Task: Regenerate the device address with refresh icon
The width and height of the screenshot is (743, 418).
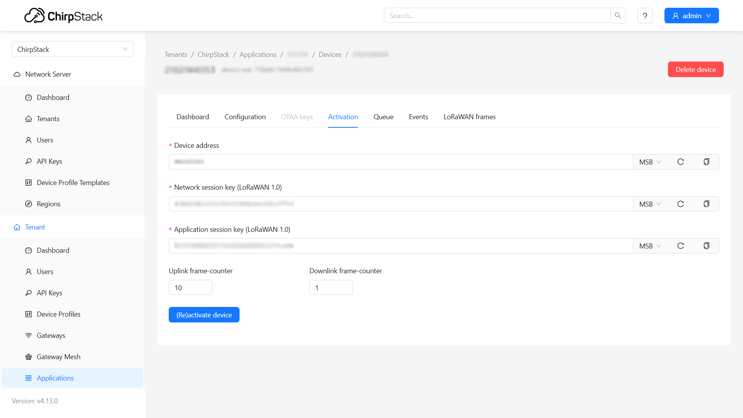Action: click(681, 162)
